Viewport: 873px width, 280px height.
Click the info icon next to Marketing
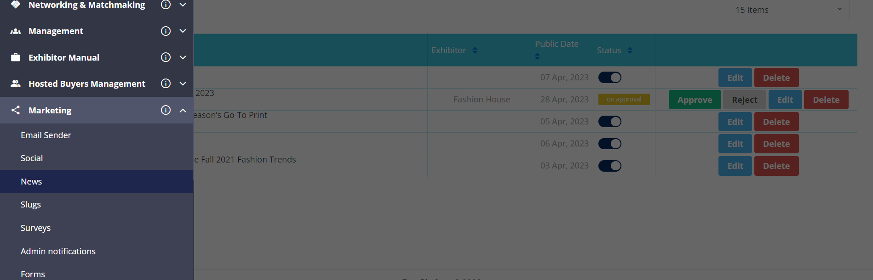[166, 110]
